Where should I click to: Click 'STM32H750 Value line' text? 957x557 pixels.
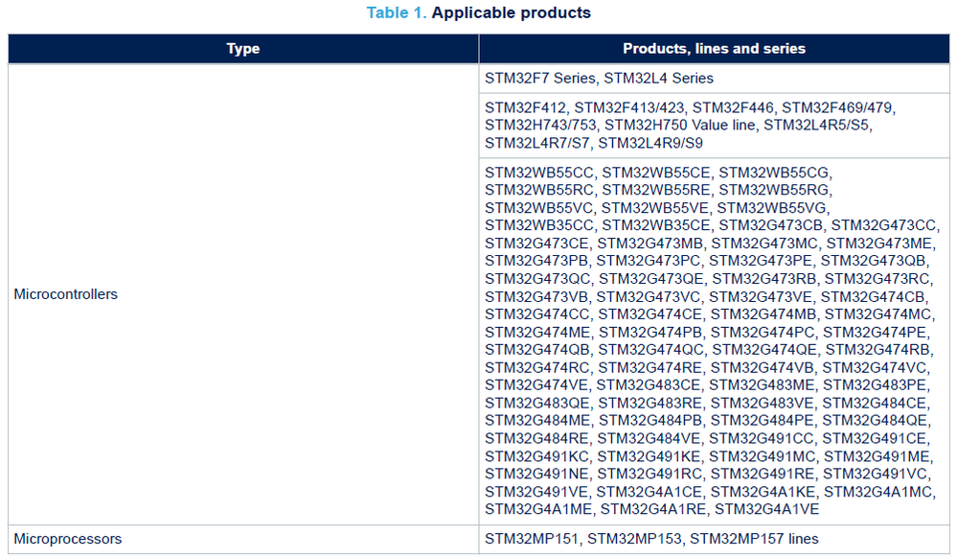680,126
